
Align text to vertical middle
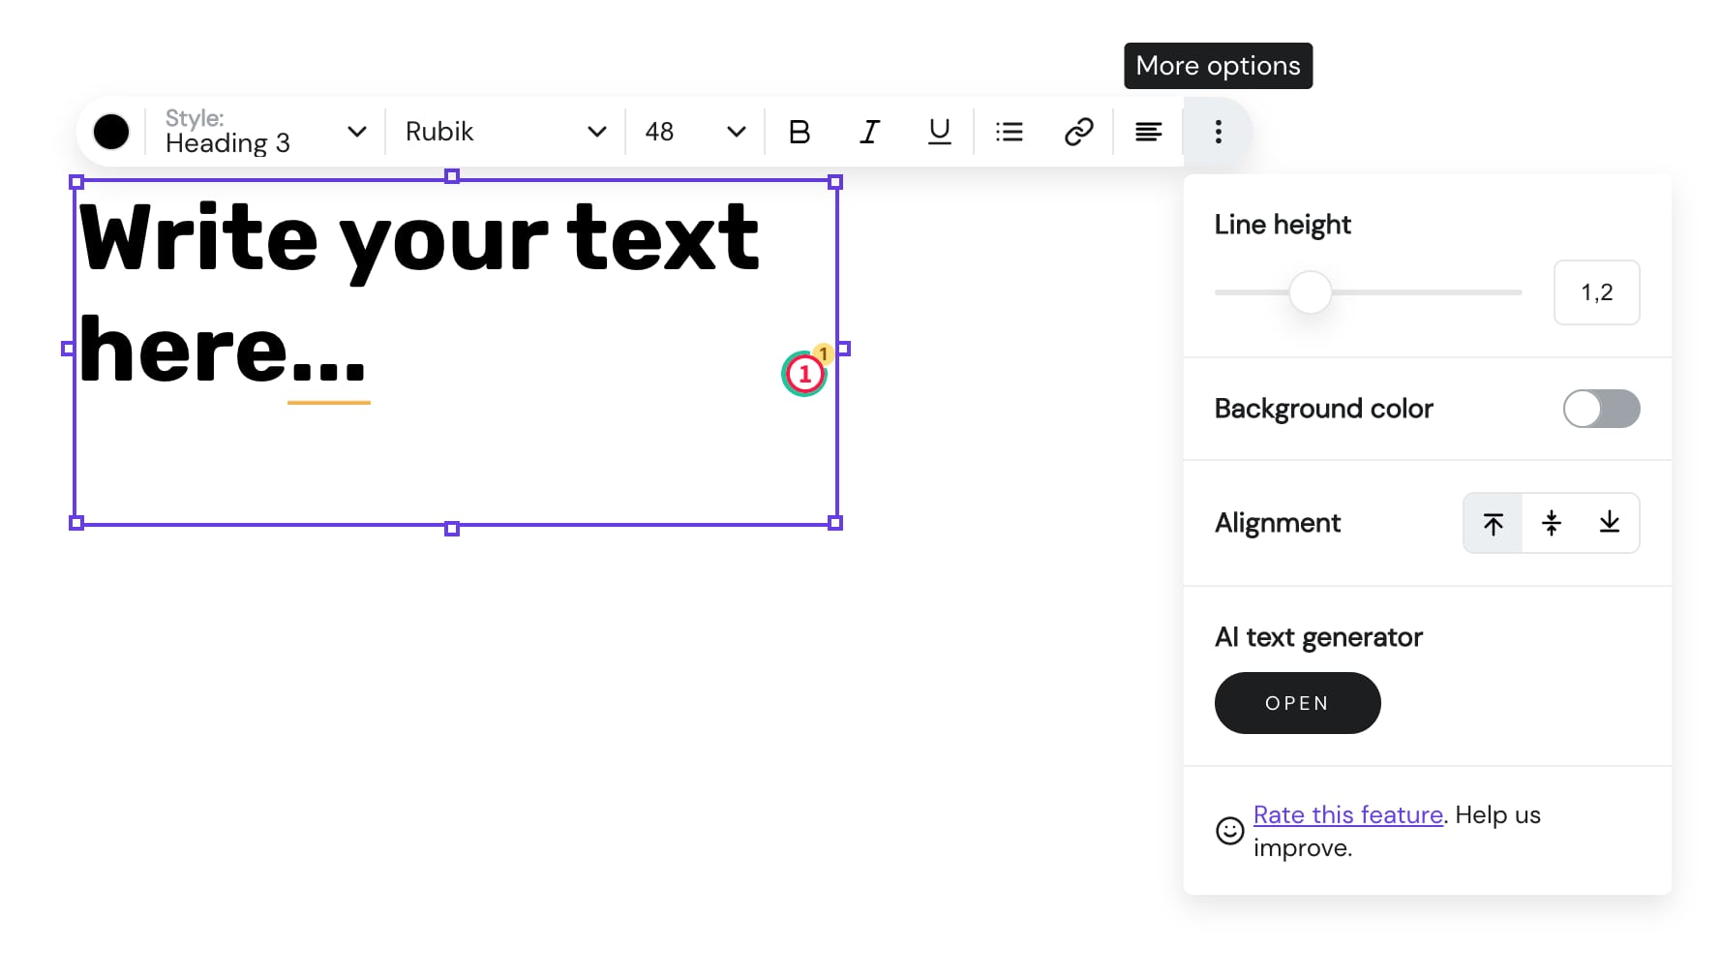click(x=1552, y=524)
